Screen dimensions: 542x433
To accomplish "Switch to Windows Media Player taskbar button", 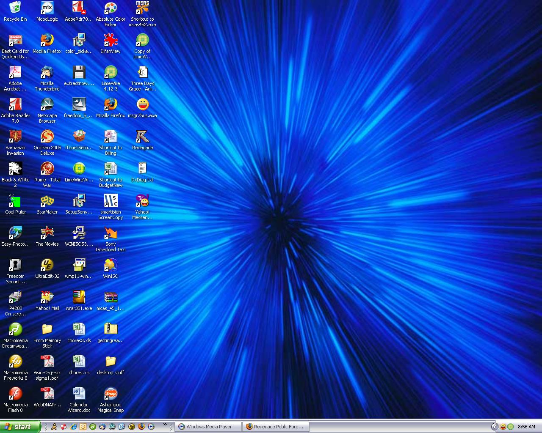I will point(208,427).
